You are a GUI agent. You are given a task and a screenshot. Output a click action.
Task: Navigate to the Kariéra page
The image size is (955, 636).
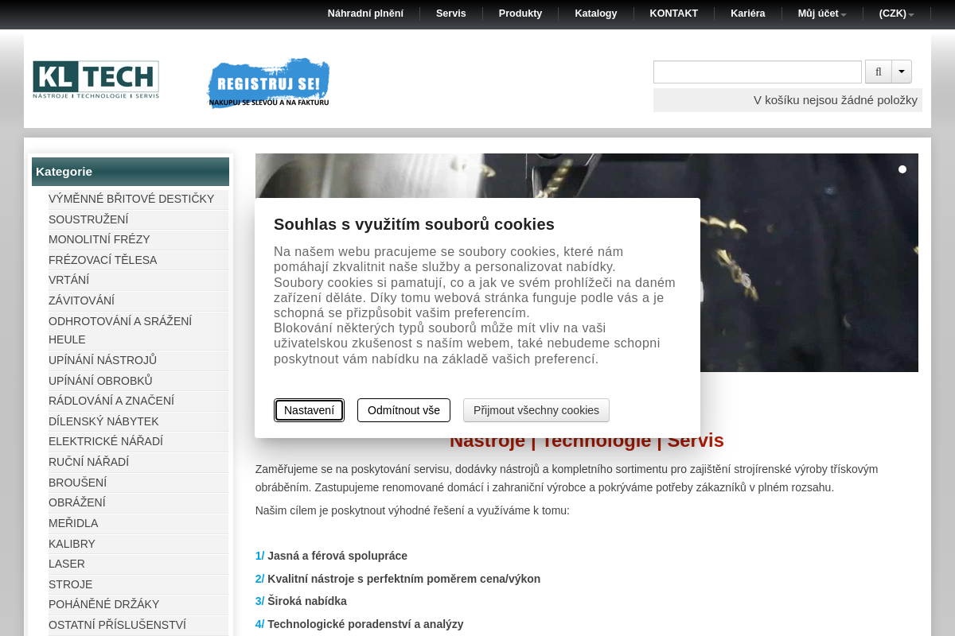[x=747, y=14]
